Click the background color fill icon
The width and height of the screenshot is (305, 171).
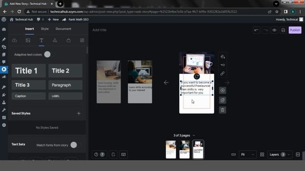point(223,57)
